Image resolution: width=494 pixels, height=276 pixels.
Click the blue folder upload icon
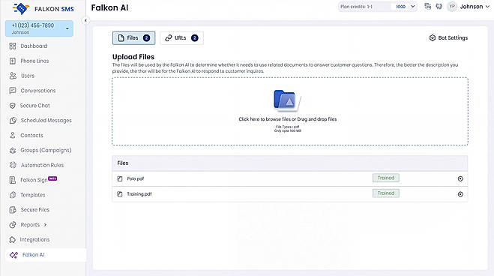click(x=286, y=100)
